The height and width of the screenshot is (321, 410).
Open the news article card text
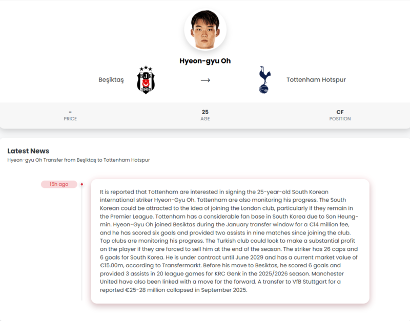tap(230, 241)
